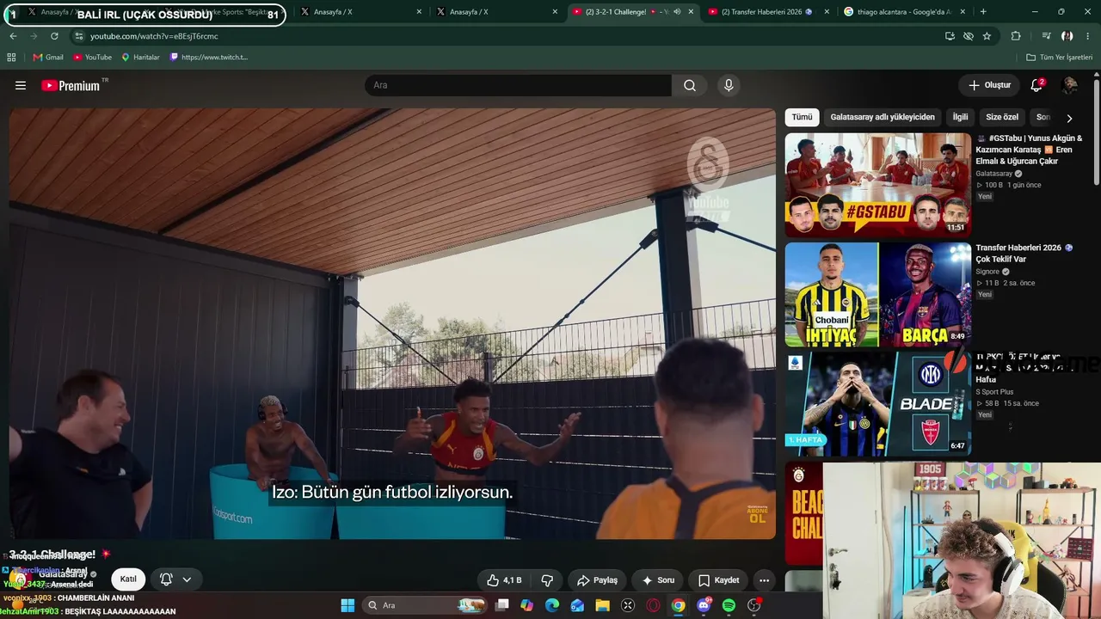
Task: Open Opera browser from the taskbar
Action: [x=653, y=605]
